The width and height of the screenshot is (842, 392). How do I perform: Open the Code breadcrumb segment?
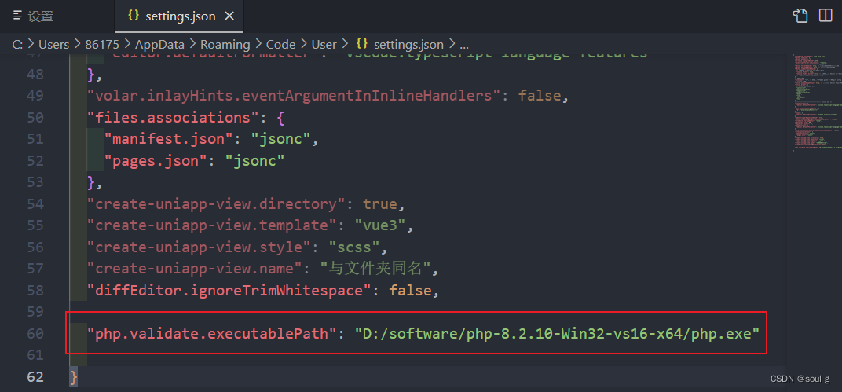coord(280,44)
